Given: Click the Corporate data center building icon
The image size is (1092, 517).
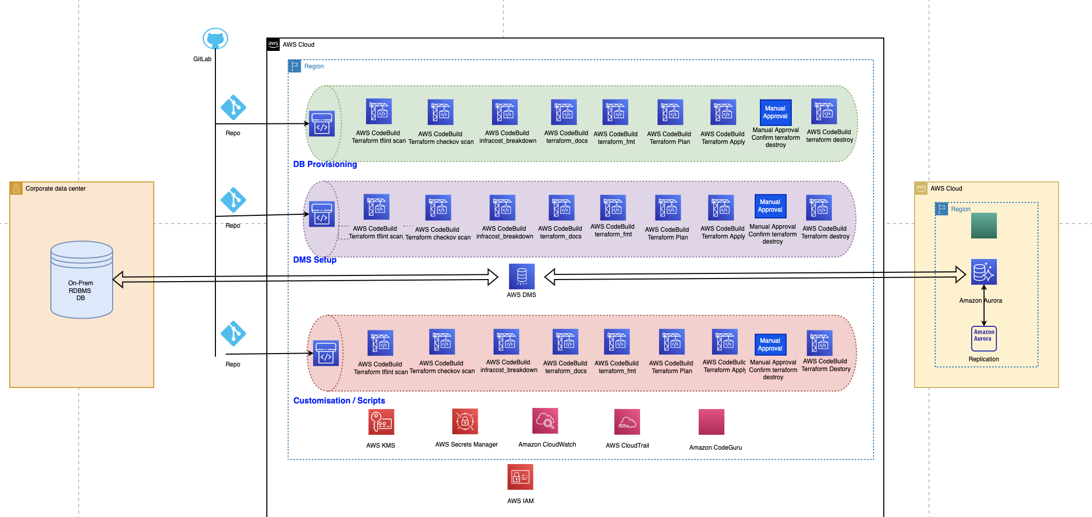Looking at the screenshot, I should tap(16, 188).
